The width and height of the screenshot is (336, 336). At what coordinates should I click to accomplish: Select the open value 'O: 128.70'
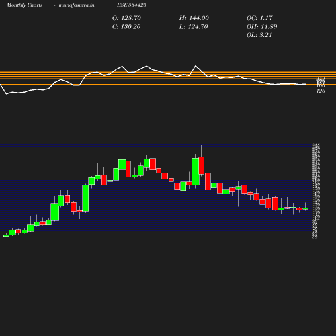pyautogui.click(x=126, y=18)
